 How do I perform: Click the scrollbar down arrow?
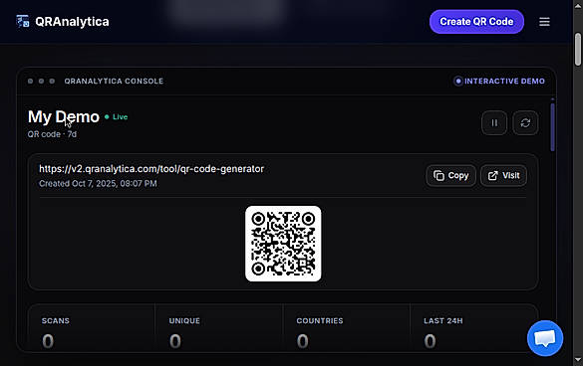[577, 359]
